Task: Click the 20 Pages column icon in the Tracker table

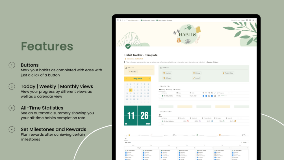Action: (x=212, y=93)
